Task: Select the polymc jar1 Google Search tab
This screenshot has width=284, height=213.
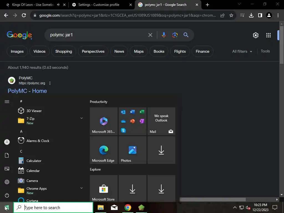Action: pyautogui.click(x=168, y=5)
